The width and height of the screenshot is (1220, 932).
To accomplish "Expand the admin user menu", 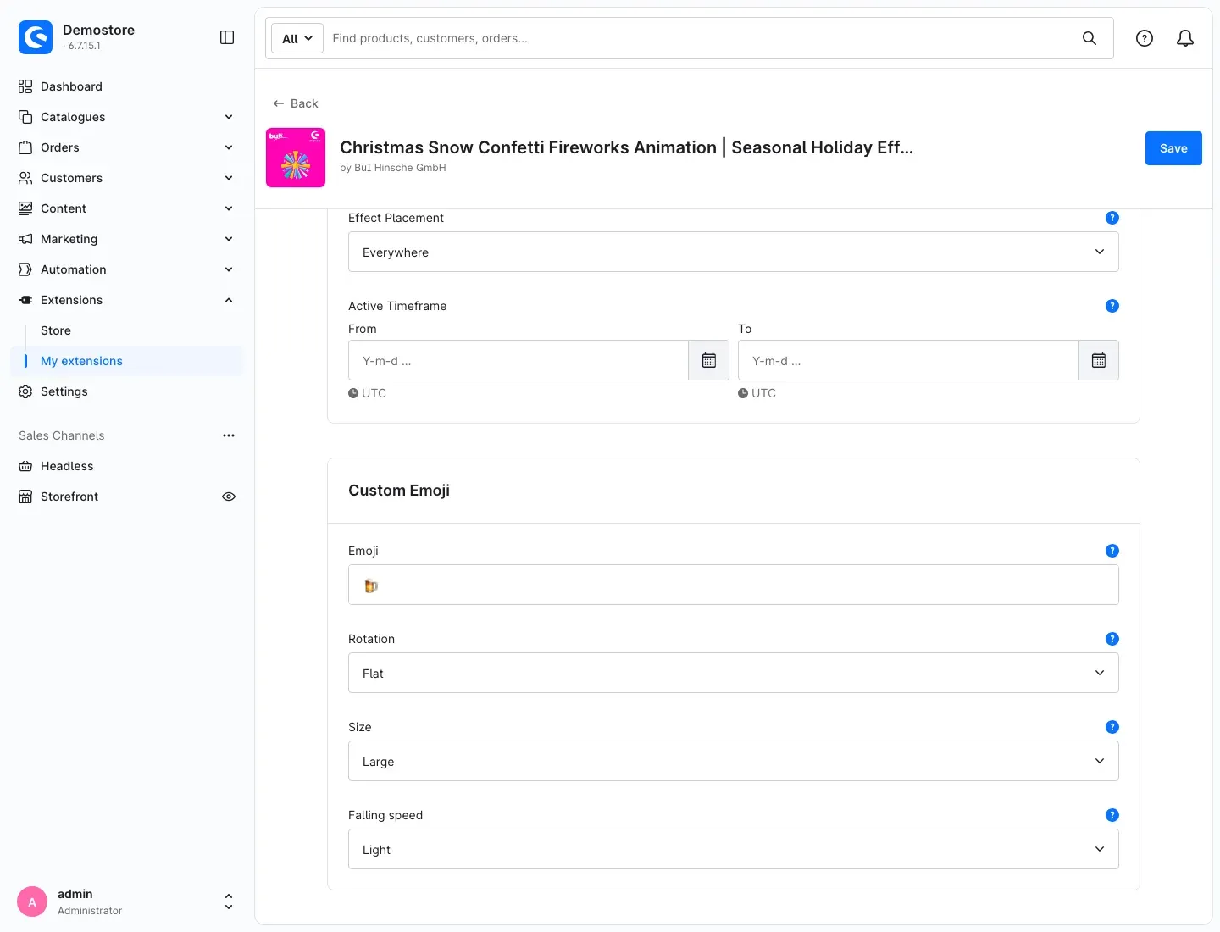I will coord(229,901).
